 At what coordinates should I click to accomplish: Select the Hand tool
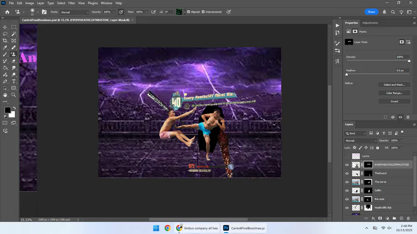click(5, 95)
